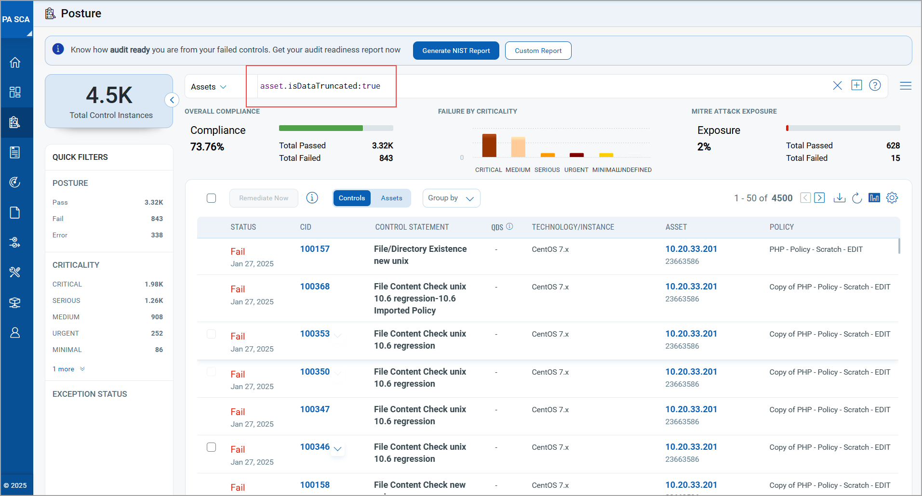Viewport: 922px width, 496px height.
Task: Open the tools wrench icon in sidebar
Action: click(x=15, y=272)
